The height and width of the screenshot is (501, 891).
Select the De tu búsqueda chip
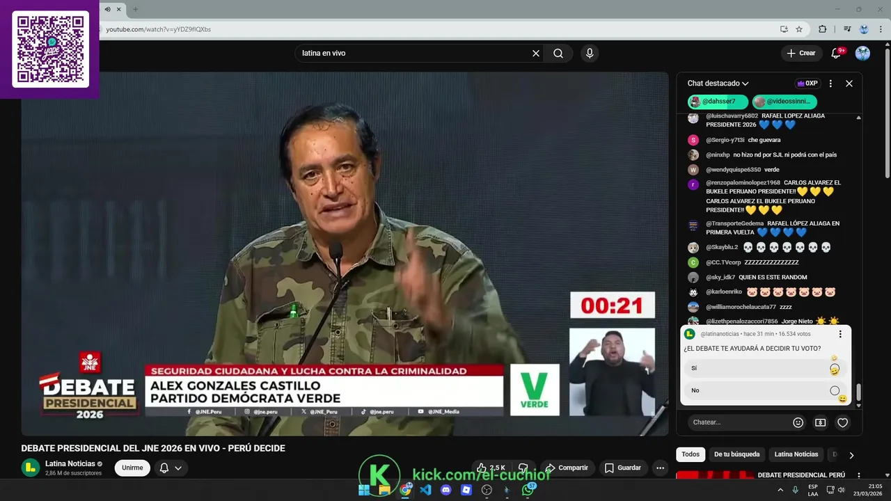pyautogui.click(x=736, y=454)
